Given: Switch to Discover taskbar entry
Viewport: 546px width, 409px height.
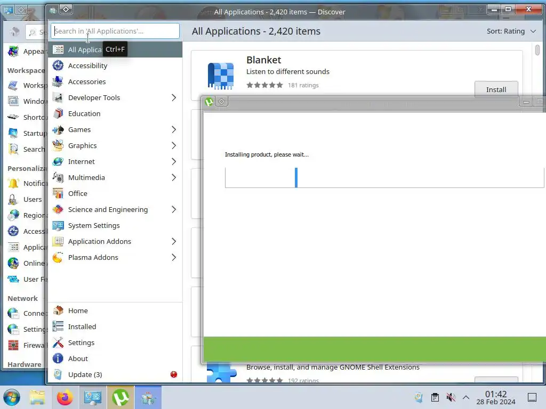Looking at the screenshot, I should (x=148, y=397).
